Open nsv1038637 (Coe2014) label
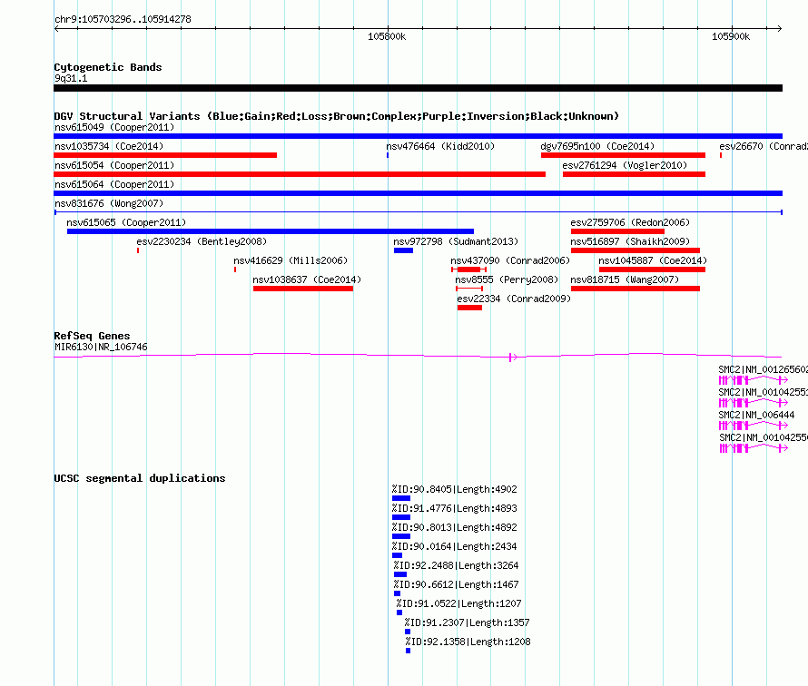 point(307,279)
